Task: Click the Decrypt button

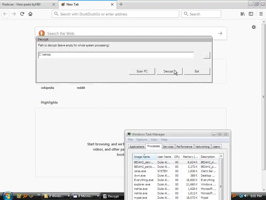Action: [x=169, y=71]
